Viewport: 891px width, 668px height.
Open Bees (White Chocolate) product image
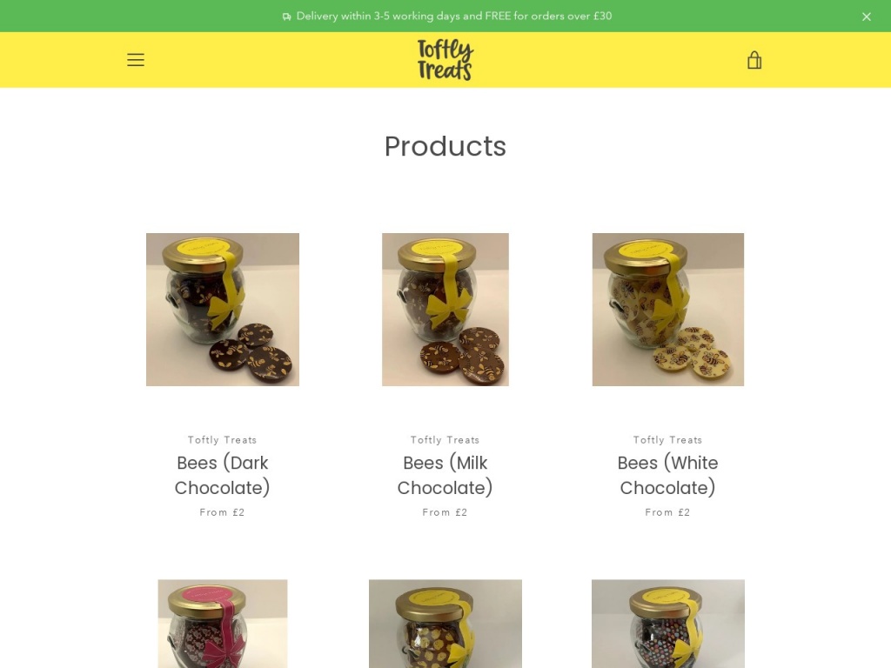[668, 310]
